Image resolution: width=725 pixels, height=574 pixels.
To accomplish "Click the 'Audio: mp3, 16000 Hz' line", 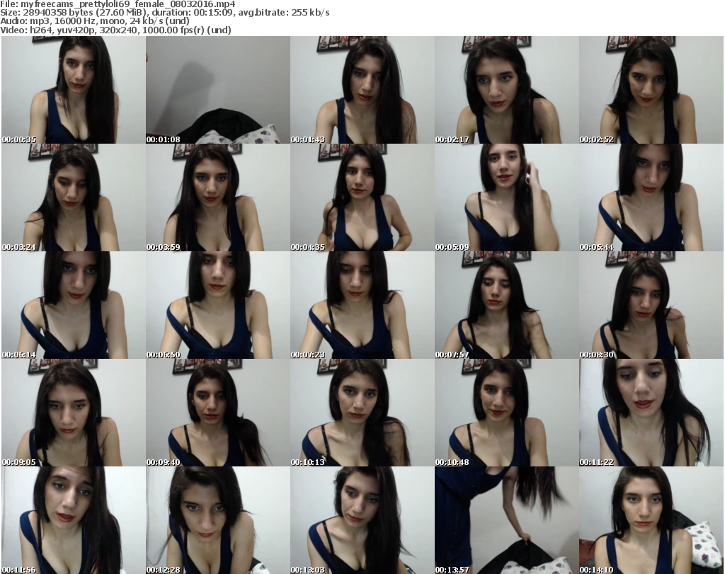I will (95, 21).
